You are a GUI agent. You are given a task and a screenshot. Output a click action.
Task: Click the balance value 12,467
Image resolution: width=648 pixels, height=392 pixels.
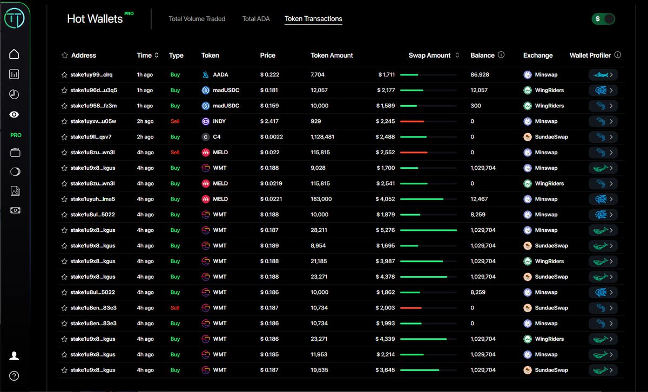click(x=480, y=199)
